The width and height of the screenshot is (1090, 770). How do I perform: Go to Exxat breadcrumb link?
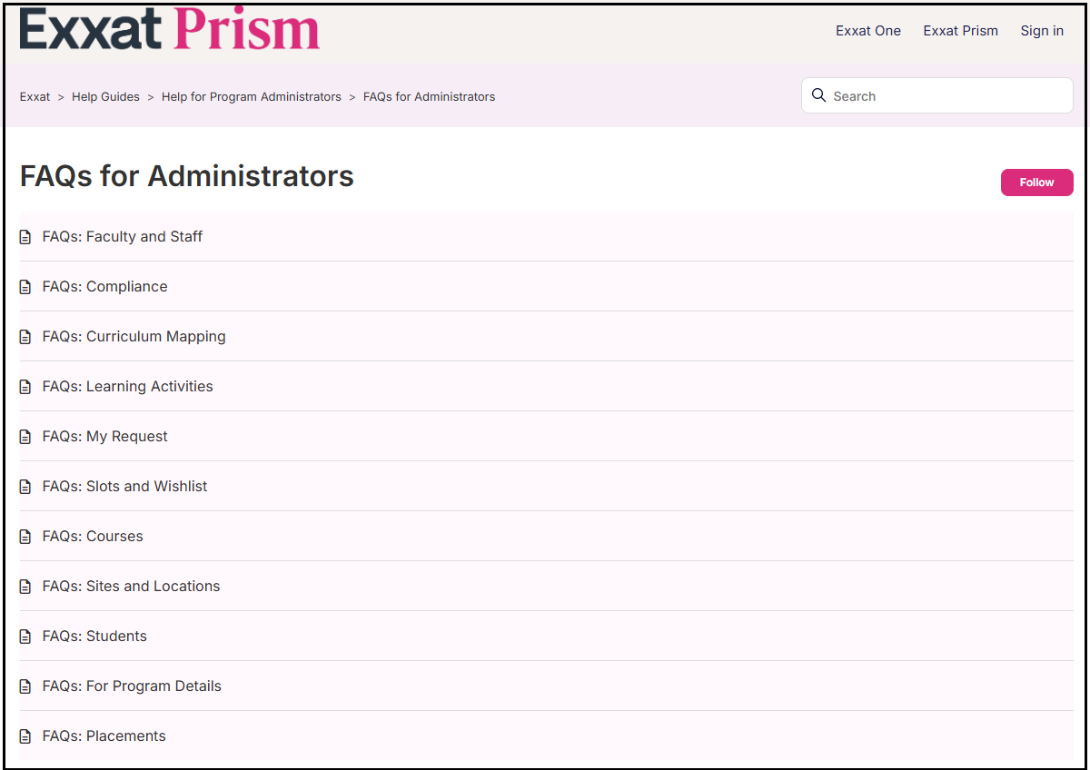point(35,96)
